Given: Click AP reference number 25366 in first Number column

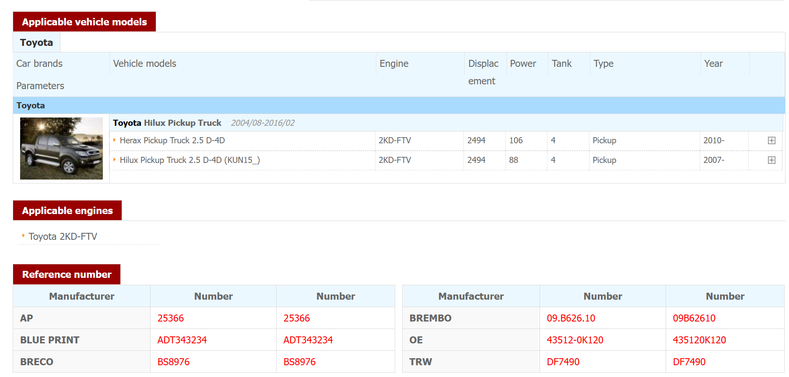Looking at the screenshot, I should coord(171,318).
